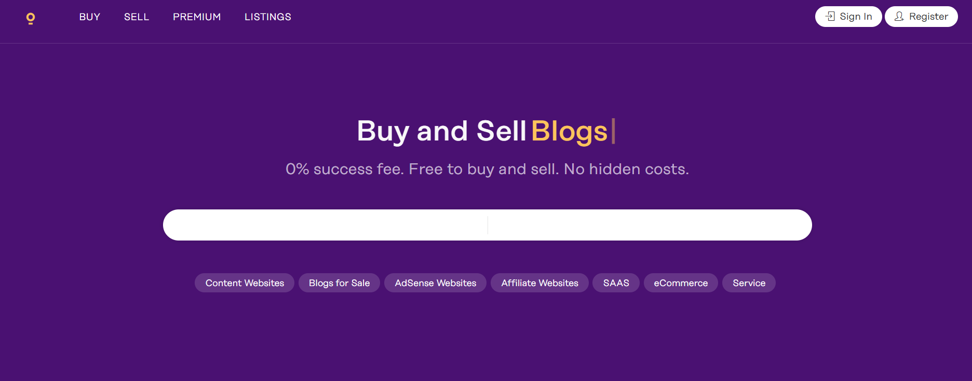Pick the Service category chip
Image resolution: width=972 pixels, height=381 pixels.
tap(749, 283)
